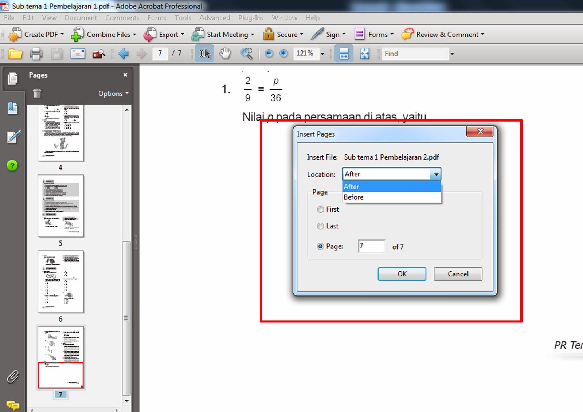
Task: Open the Edit menu
Action: click(28, 18)
